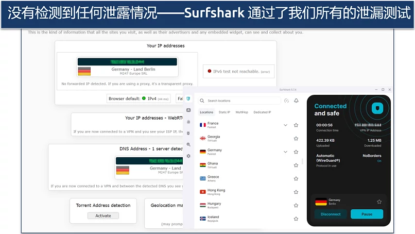This screenshot has height=234, width=415.
Task: Switch to the Static IP tab
Action: (224, 112)
